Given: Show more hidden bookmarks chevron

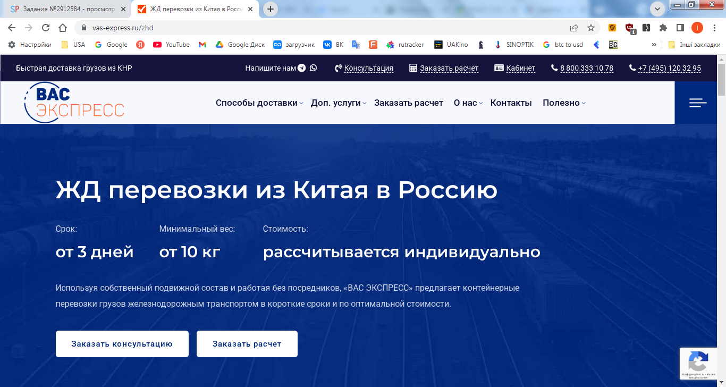Looking at the screenshot, I should pos(654,45).
